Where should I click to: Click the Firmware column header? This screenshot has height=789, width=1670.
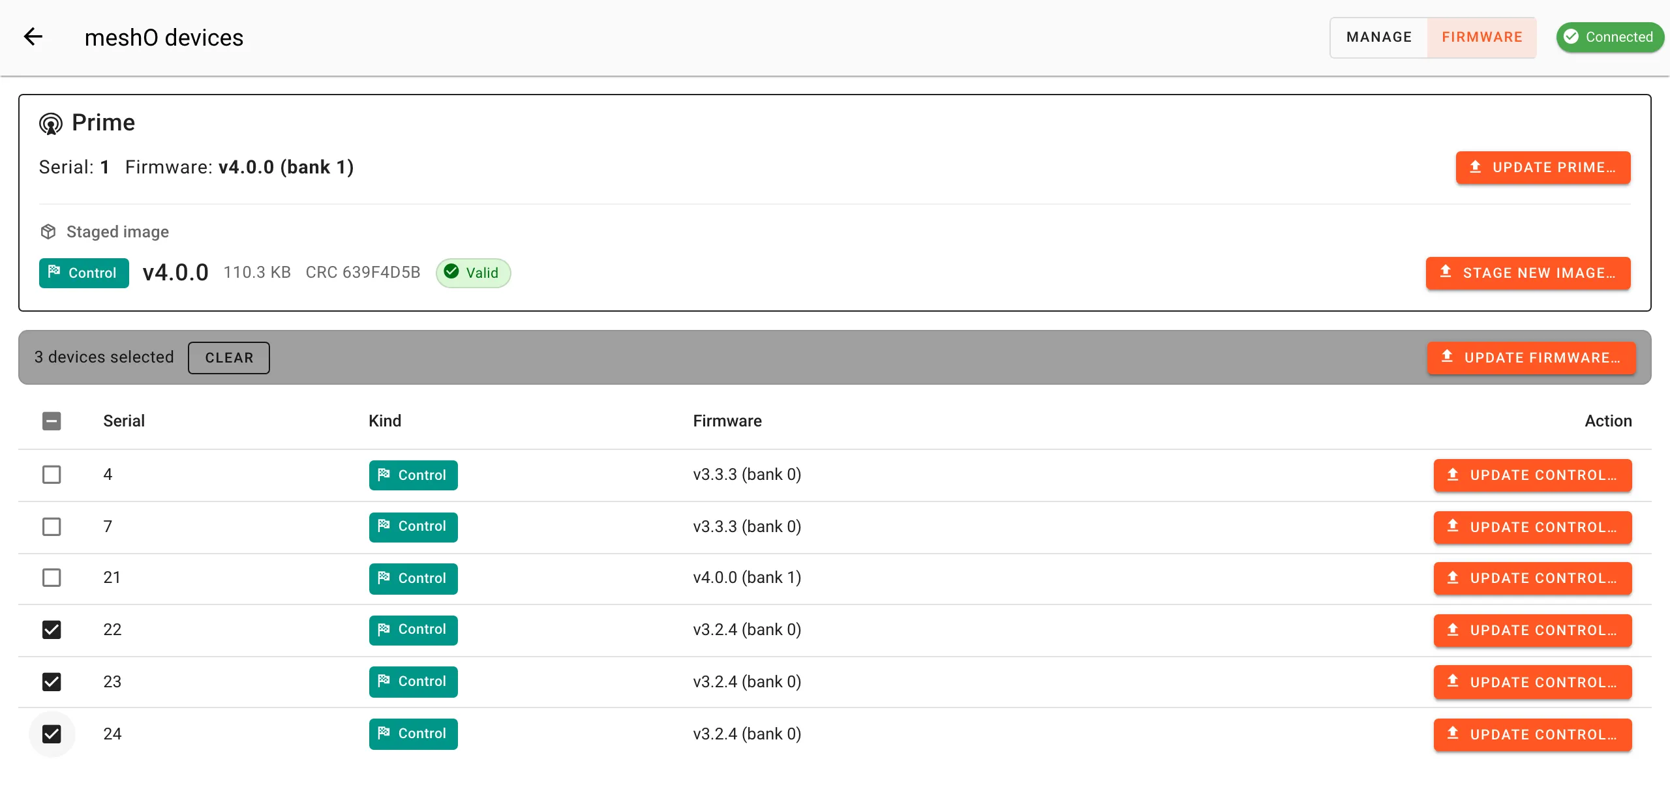tap(727, 421)
